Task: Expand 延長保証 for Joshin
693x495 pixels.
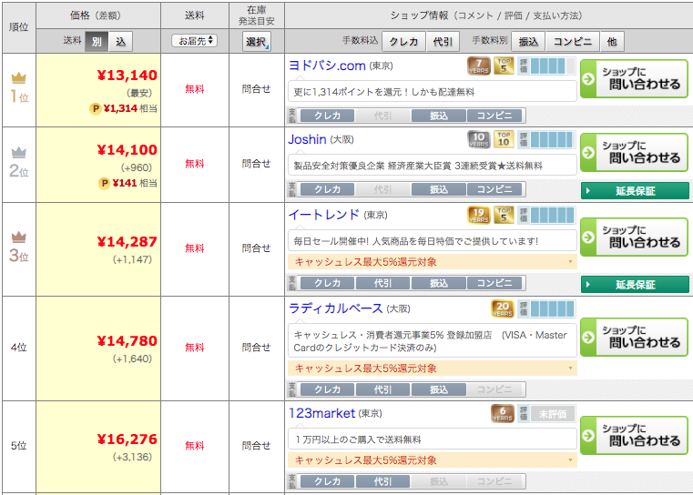Action: (x=635, y=191)
